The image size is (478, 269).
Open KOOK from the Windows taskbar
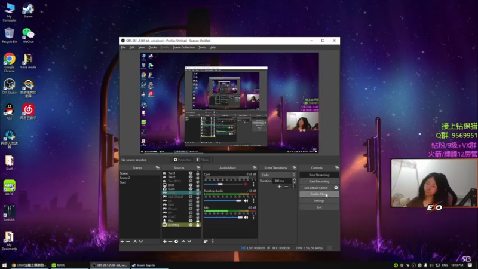tap(58, 265)
